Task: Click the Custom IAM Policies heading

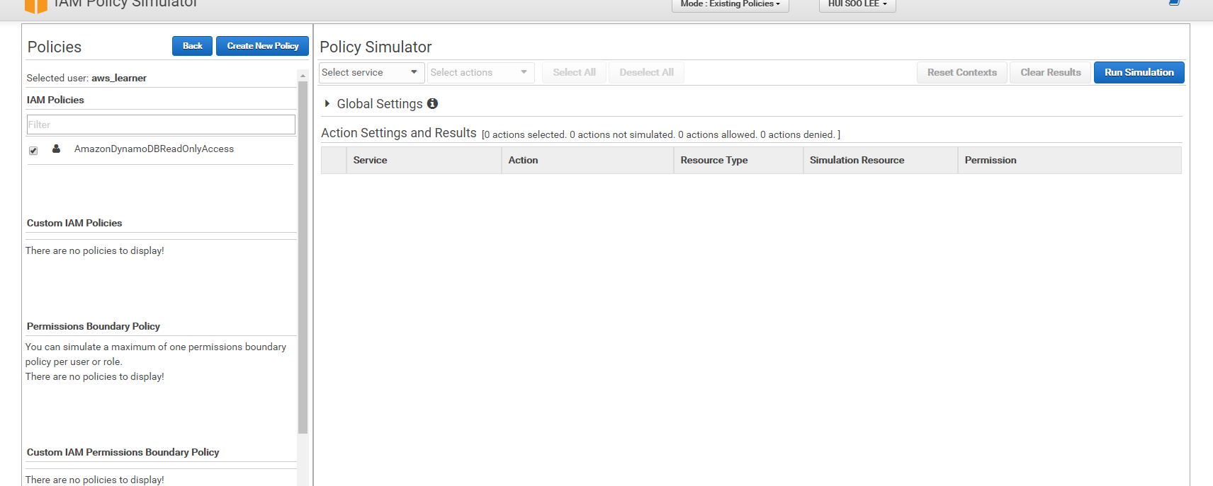Action: [74, 223]
